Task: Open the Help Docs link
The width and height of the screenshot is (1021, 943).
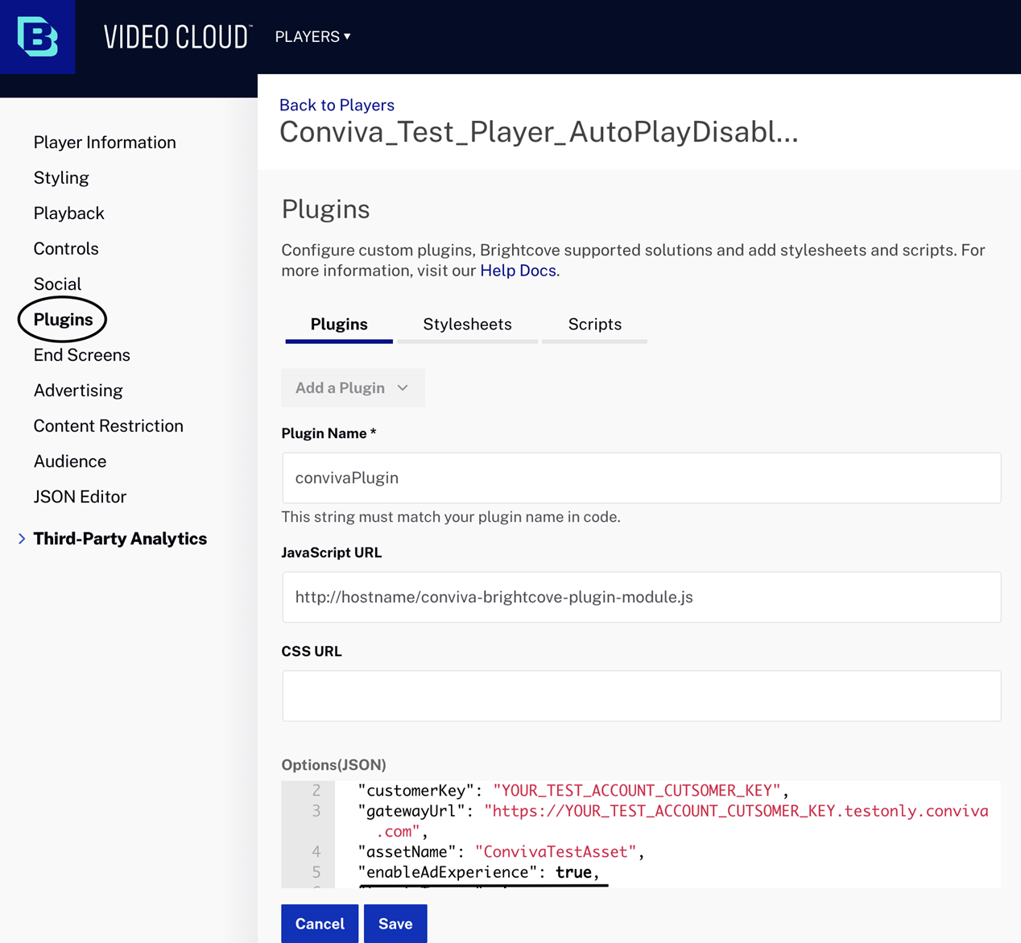Action: click(518, 271)
